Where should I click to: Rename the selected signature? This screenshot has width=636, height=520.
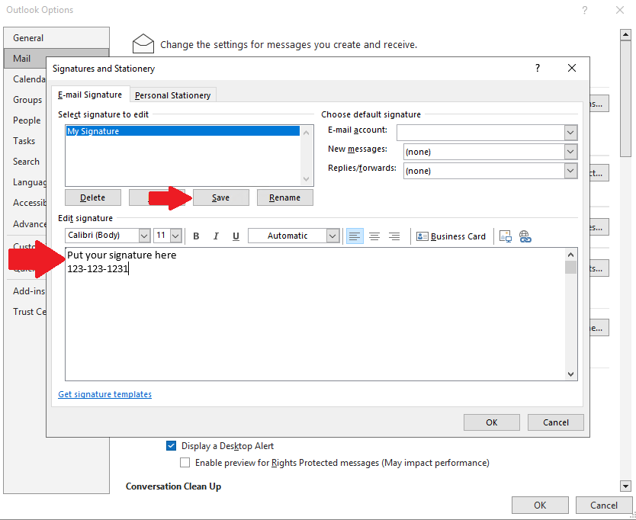click(285, 197)
